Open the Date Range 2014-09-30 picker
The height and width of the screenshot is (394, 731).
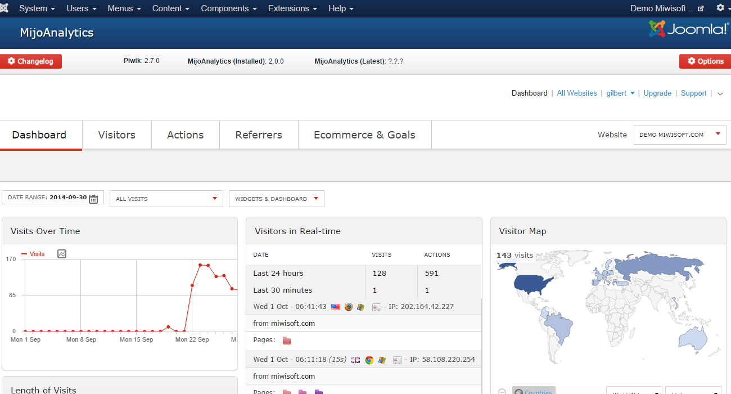point(53,198)
